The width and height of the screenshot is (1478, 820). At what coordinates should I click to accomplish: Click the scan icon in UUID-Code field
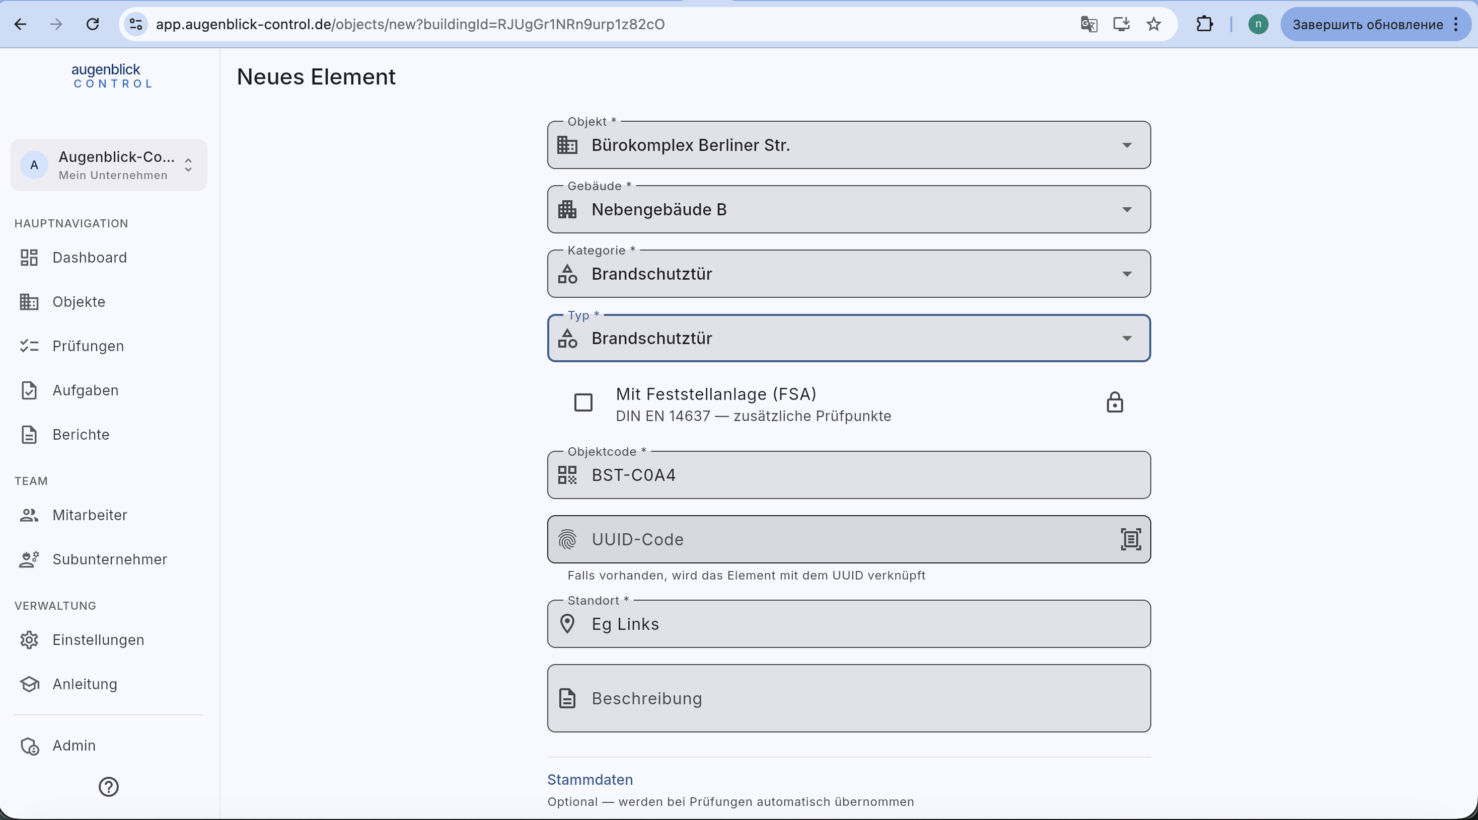pyautogui.click(x=1131, y=539)
